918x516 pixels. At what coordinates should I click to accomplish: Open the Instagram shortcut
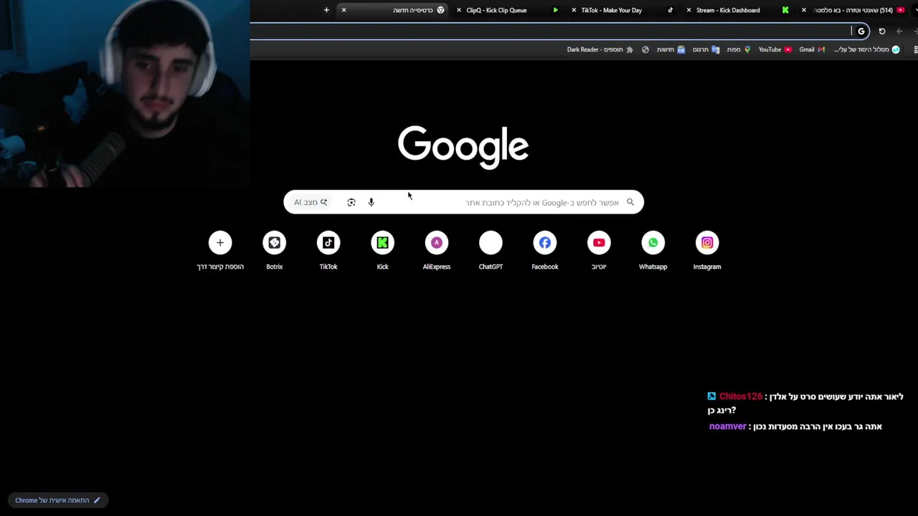(x=707, y=250)
